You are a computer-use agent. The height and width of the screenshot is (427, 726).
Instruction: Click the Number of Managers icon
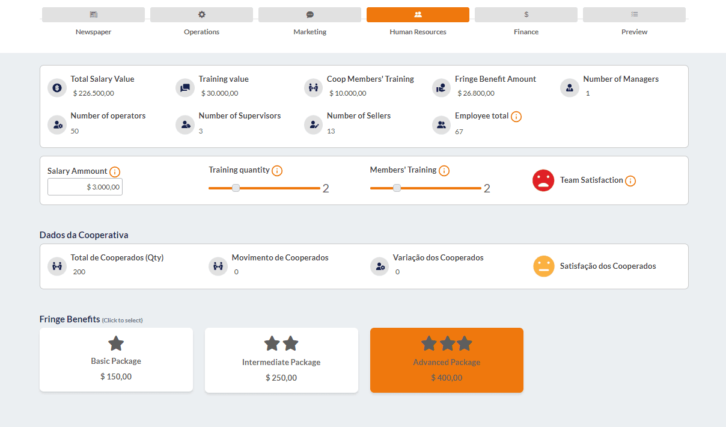(x=570, y=88)
